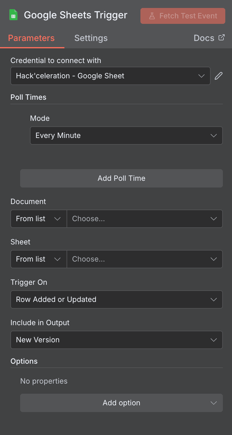The image size is (232, 435).
Task: Open the Document Choose... dropdown
Action: pyautogui.click(x=145, y=218)
